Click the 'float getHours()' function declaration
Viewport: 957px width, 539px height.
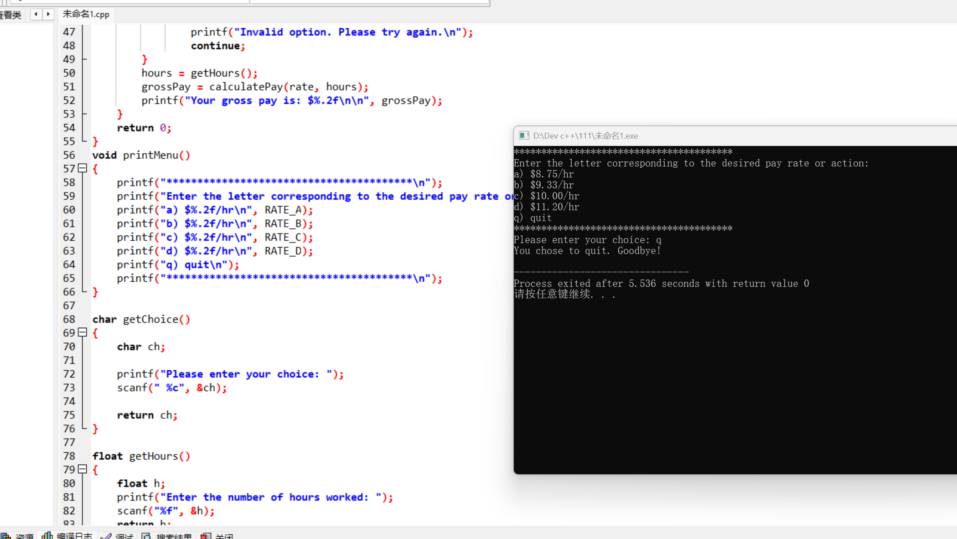pos(141,456)
